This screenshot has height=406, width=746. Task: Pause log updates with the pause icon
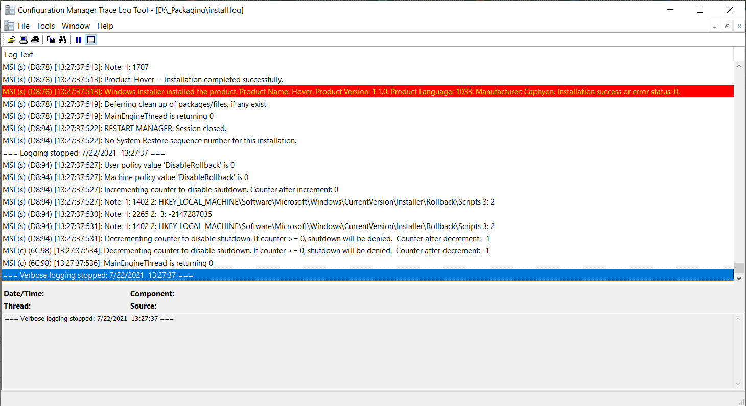(x=79, y=40)
